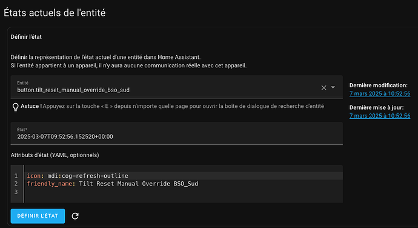Click the lightbulb Astuce icon
Image resolution: width=418 pixels, height=228 pixels.
pyautogui.click(x=16, y=107)
